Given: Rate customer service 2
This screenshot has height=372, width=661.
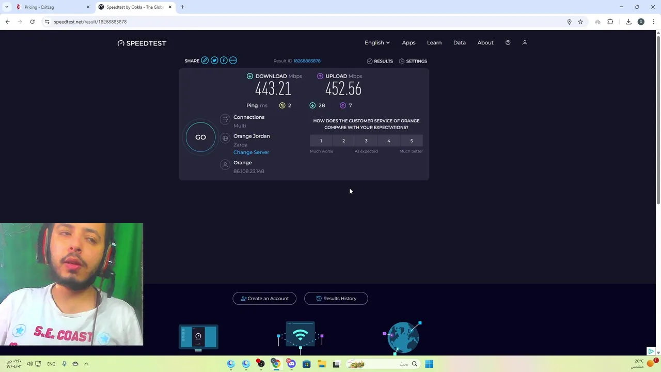Looking at the screenshot, I should pos(343,141).
